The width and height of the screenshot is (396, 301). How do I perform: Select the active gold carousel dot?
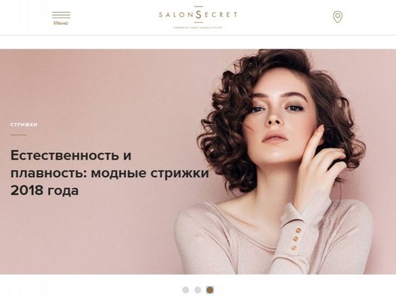coord(210,290)
